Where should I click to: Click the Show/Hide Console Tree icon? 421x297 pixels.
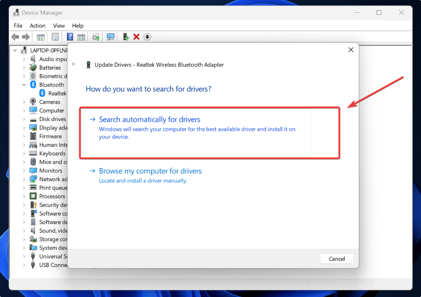coord(41,36)
